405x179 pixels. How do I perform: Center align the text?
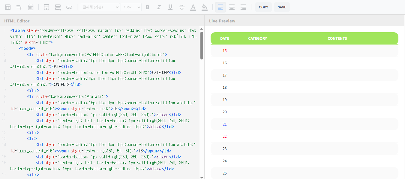point(232,7)
